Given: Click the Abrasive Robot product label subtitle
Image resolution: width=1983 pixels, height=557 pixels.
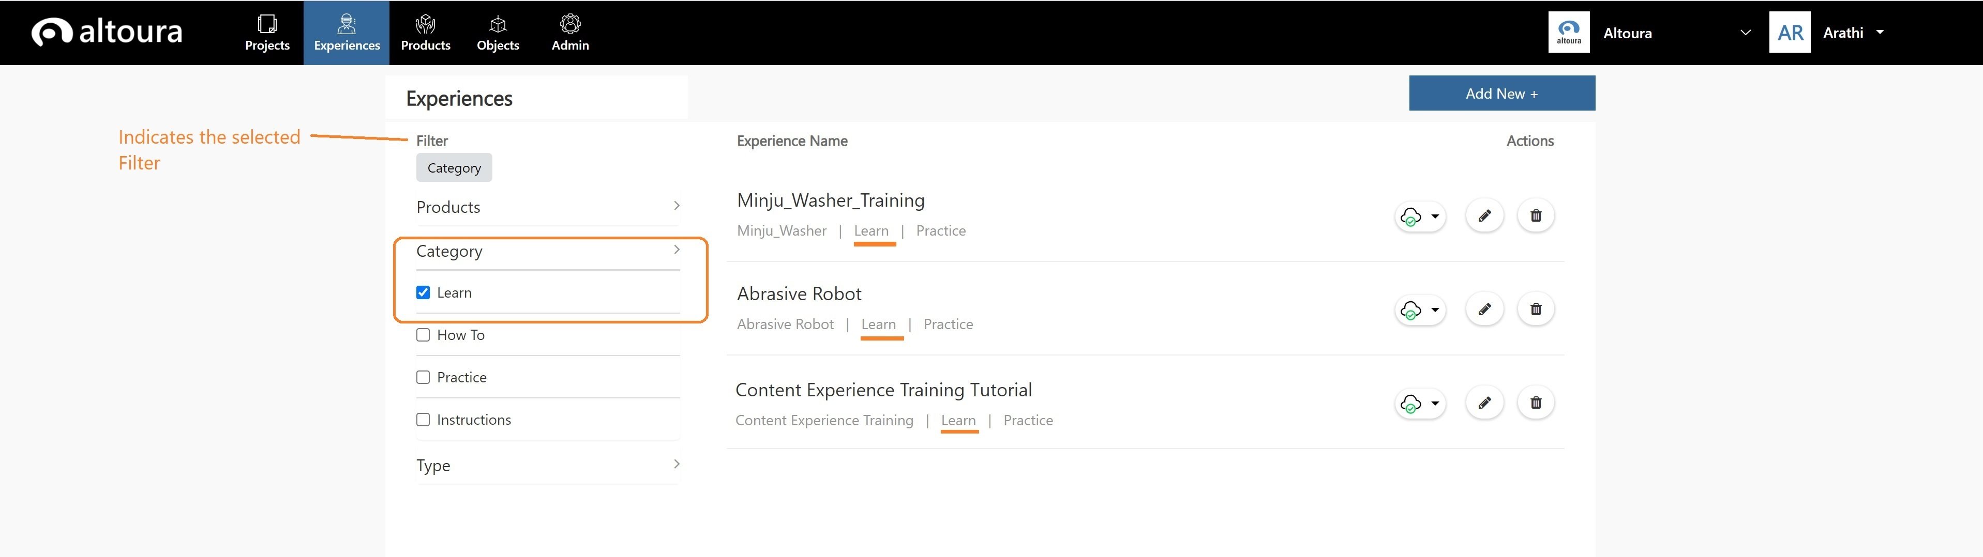Looking at the screenshot, I should (785, 324).
